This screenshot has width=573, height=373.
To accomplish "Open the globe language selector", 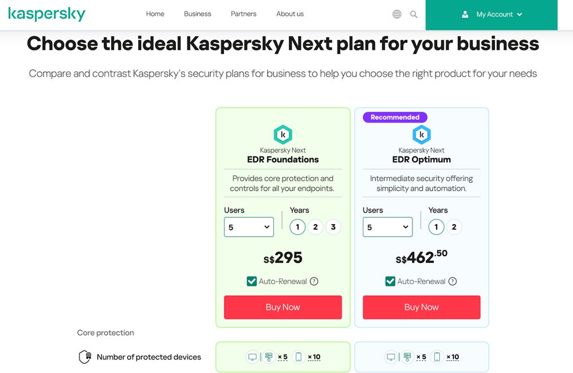I will [x=397, y=14].
